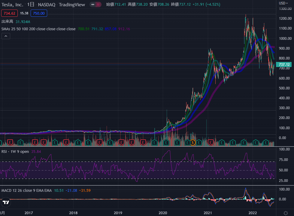Click the 安値 low value 708.26
The image size is (294, 216).
coord(163,4)
